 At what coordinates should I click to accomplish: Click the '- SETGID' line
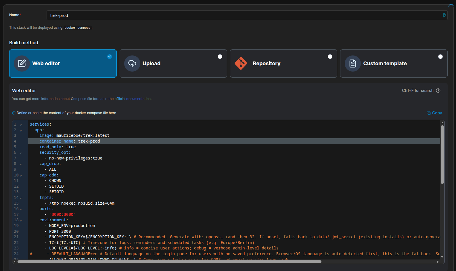tap(54, 192)
